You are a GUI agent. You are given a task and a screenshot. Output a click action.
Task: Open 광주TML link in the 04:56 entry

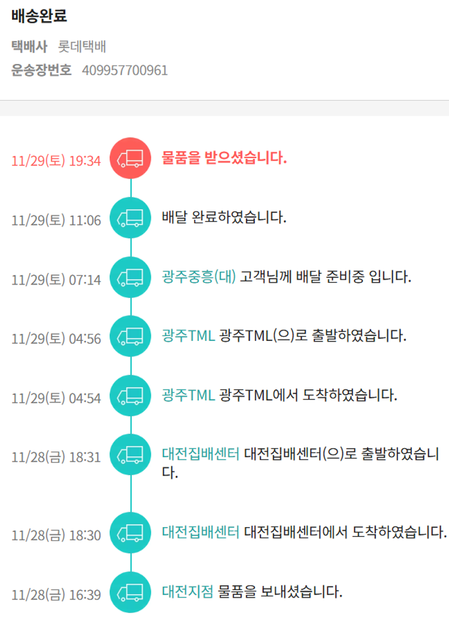[x=188, y=336]
